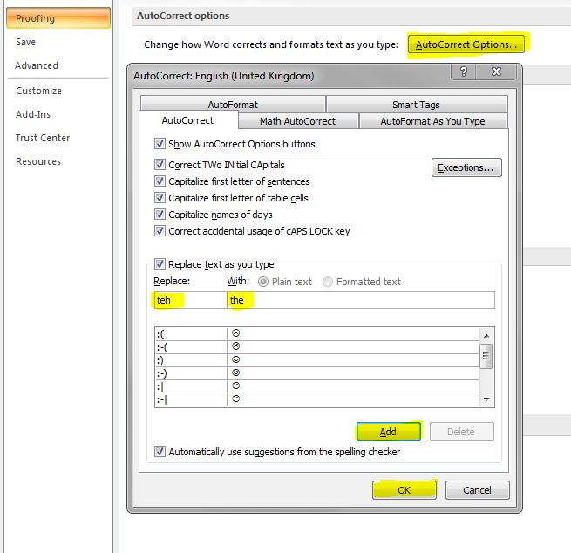Go to the Customize category

pyautogui.click(x=38, y=91)
